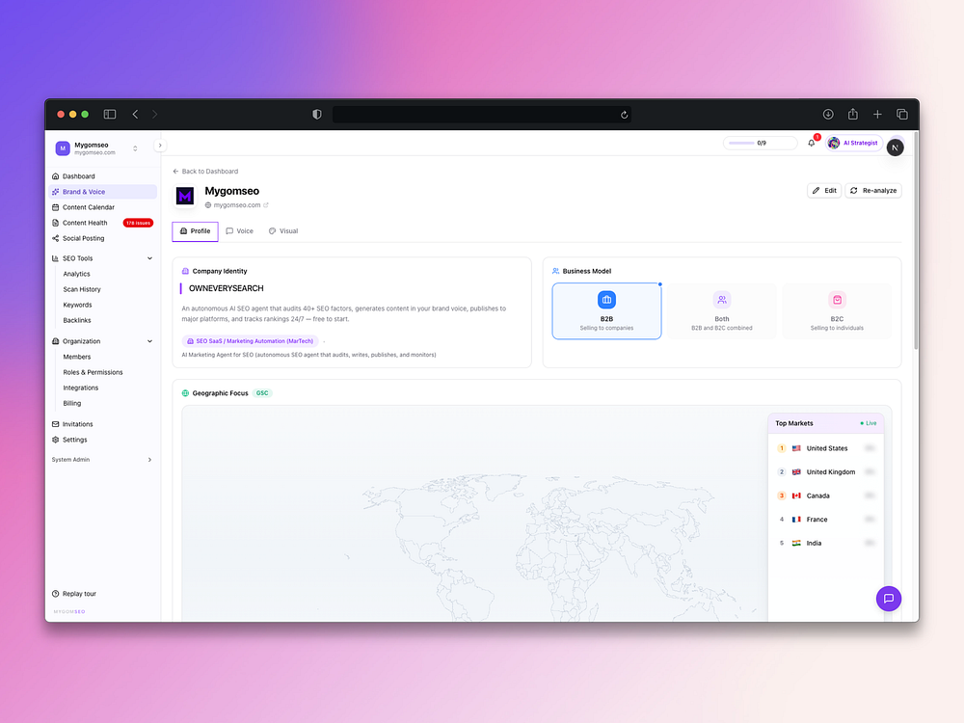The height and width of the screenshot is (723, 964).
Task: Select Canada in Top Markets
Action: (x=826, y=495)
